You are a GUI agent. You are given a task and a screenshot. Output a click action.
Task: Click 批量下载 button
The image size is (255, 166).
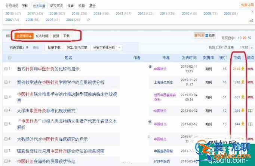click(x=54, y=47)
